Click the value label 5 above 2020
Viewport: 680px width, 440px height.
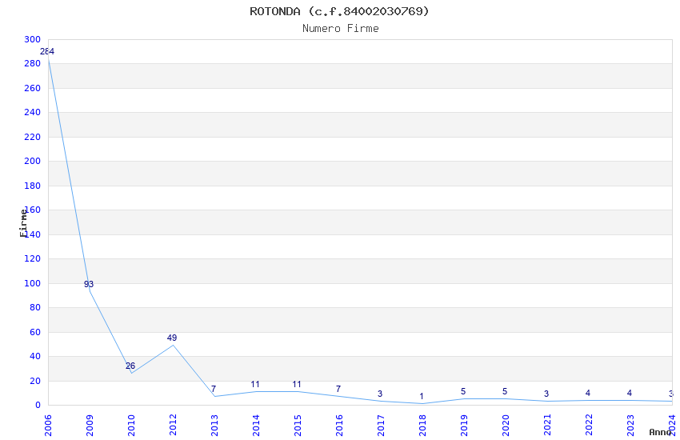click(505, 391)
